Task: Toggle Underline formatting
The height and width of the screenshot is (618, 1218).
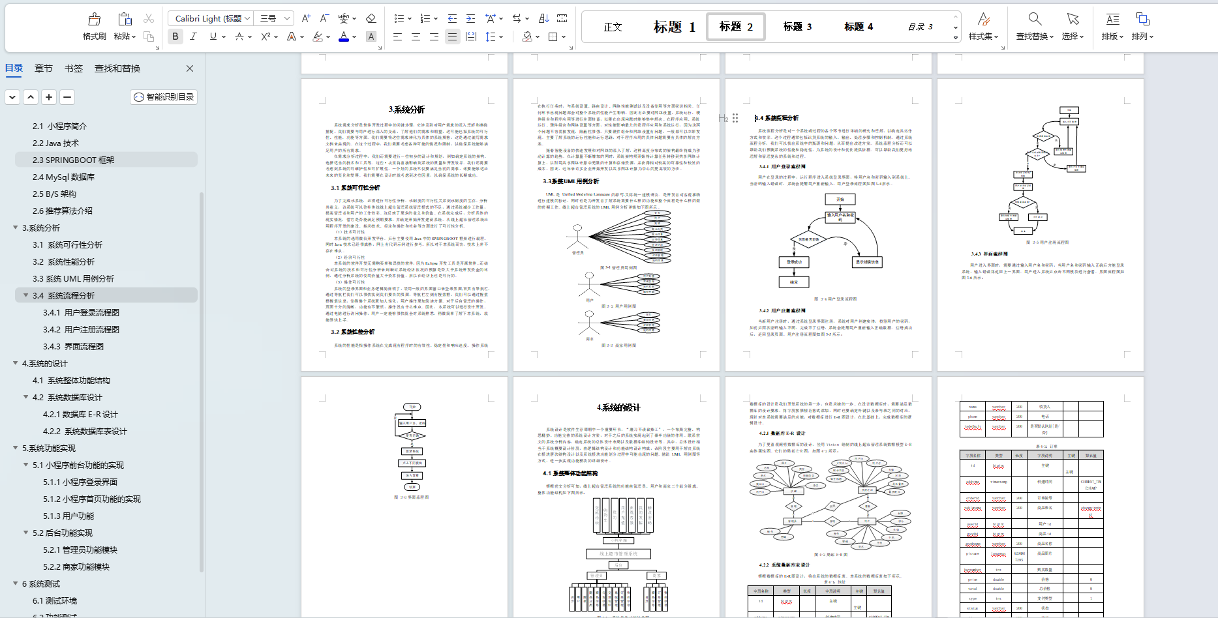Action: (213, 37)
